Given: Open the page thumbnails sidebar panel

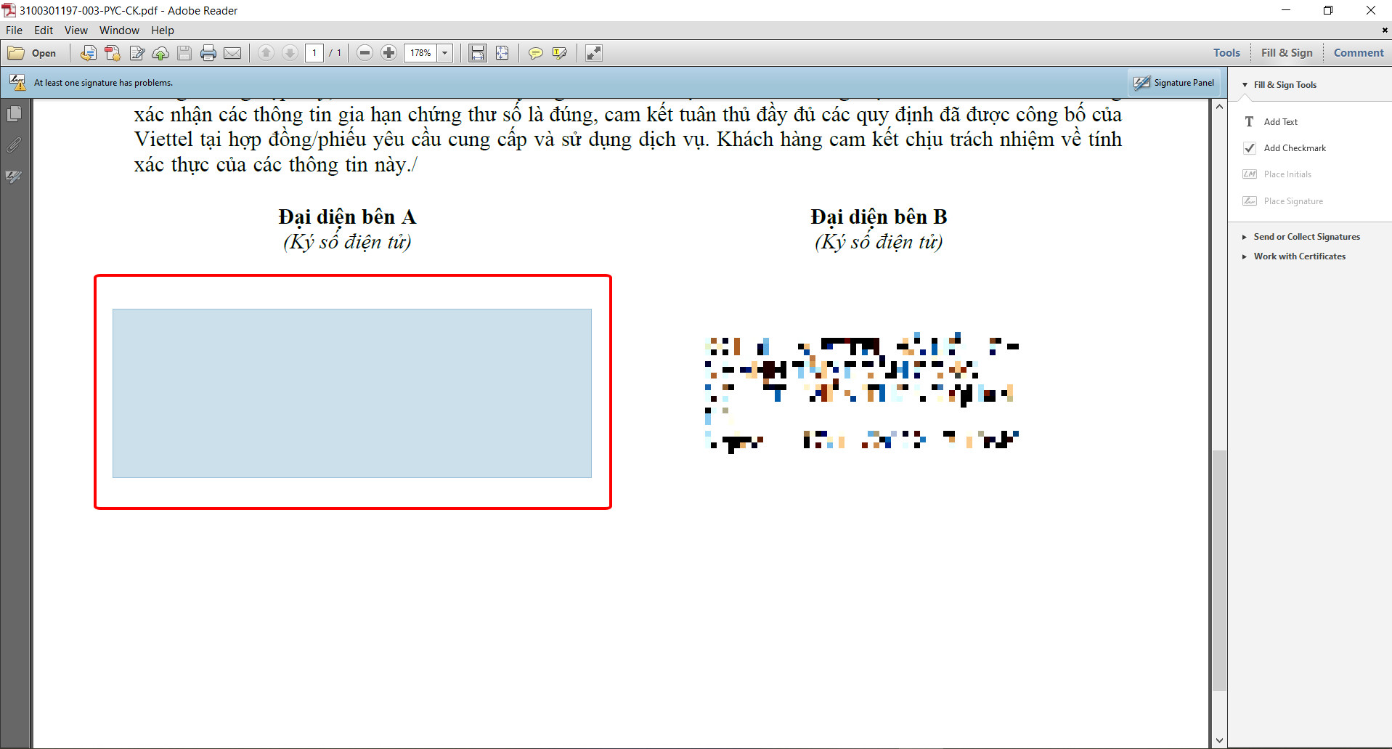Looking at the screenshot, I should [14, 114].
